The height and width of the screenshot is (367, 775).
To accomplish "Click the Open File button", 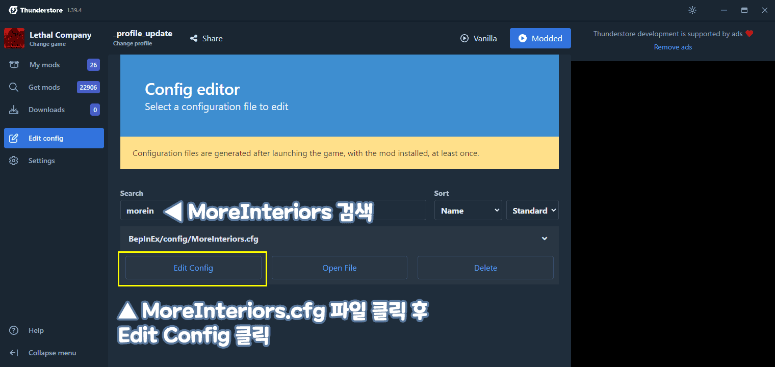I will (340, 268).
